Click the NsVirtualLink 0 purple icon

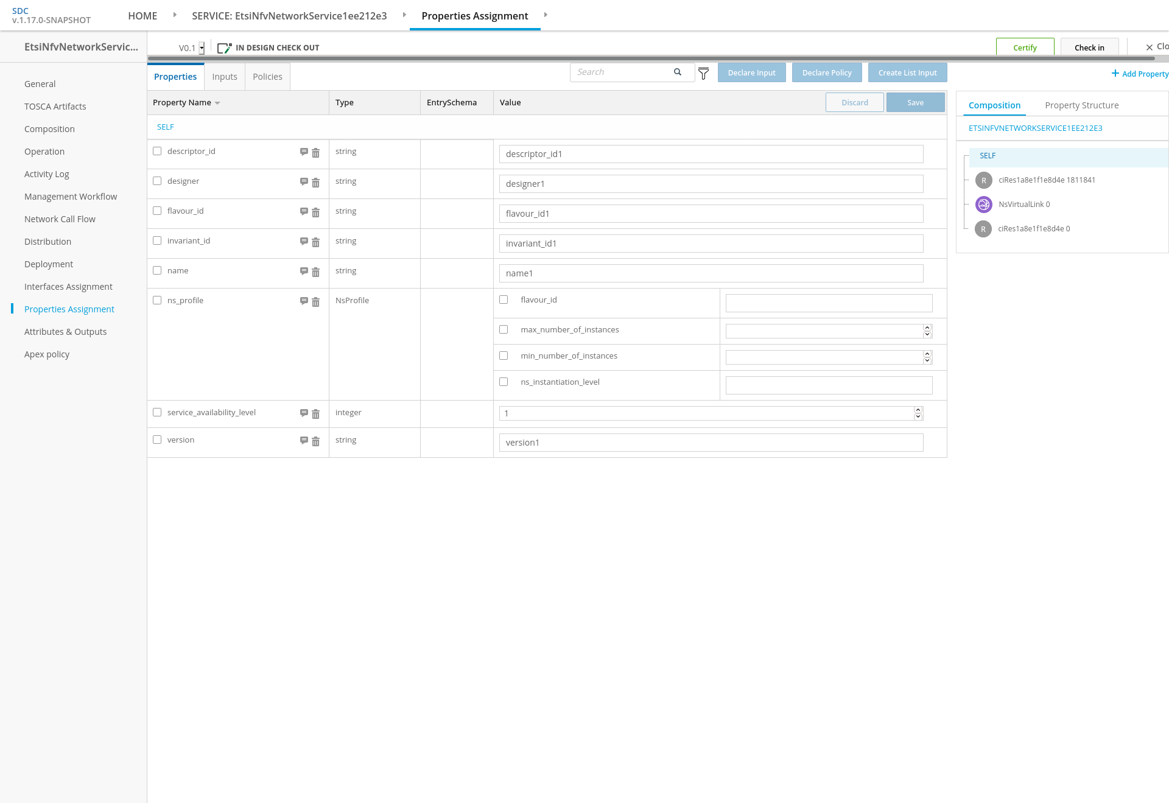984,205
